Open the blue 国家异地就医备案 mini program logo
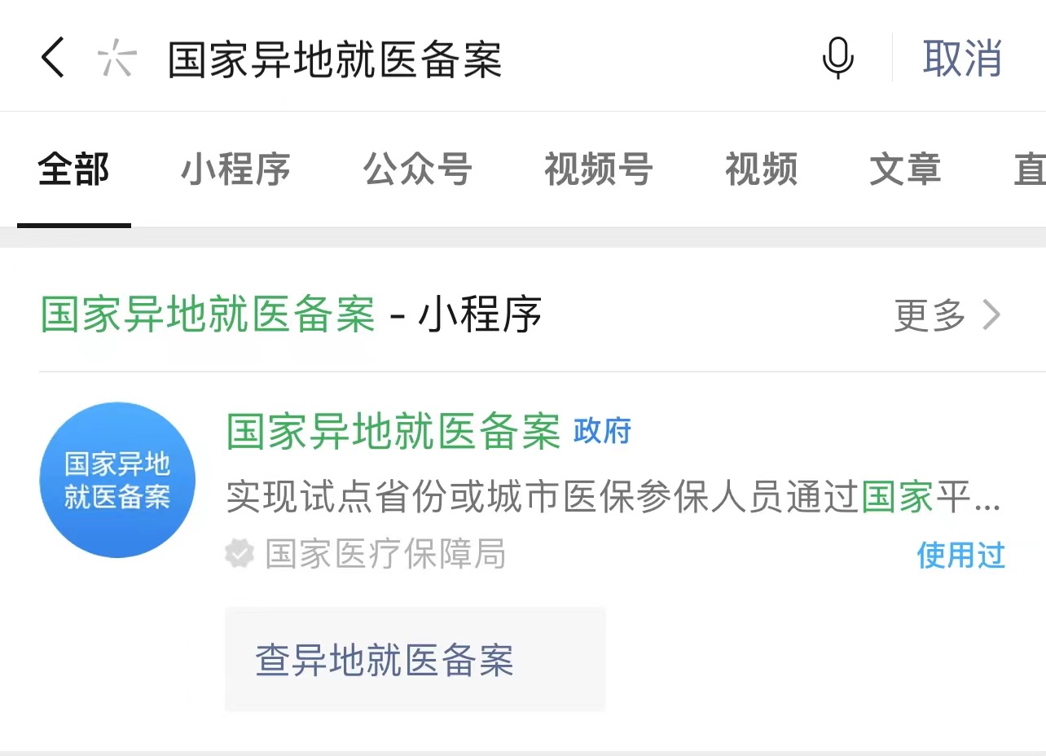1046x756 pixels. (x=117, y=480)
